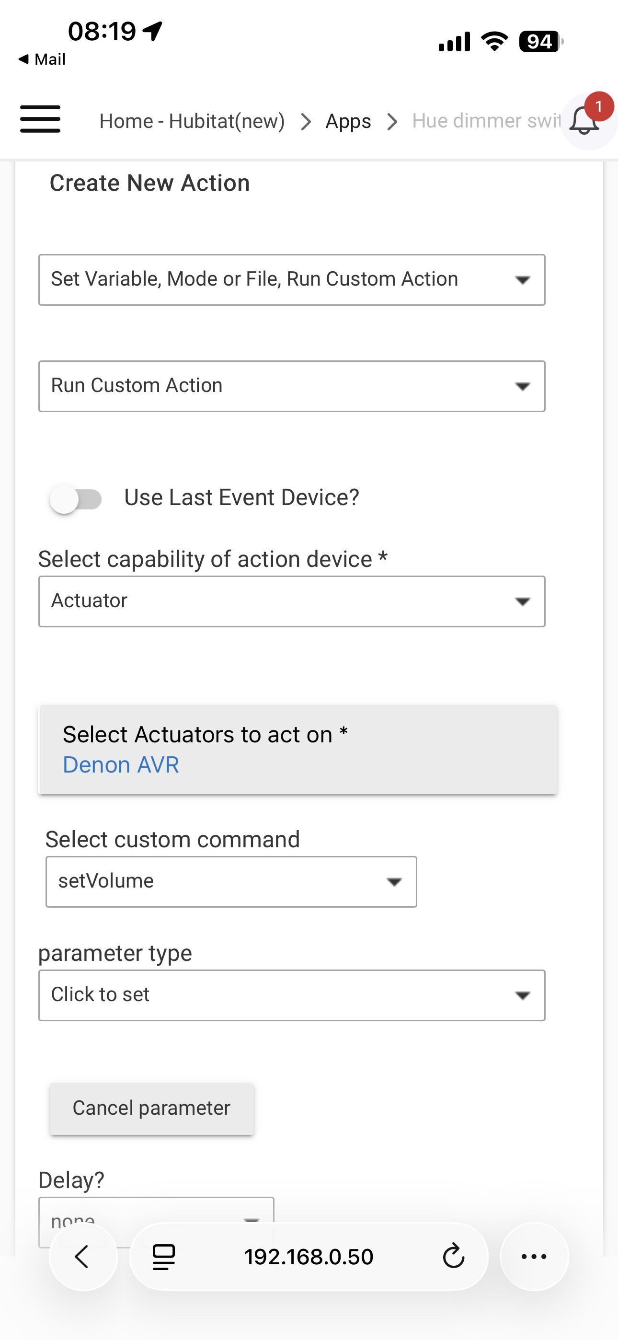The height and width of the screenshot is (1340, 618).
Task: Open the setVolume custom command dropdown
Action: tap(231, 882)
